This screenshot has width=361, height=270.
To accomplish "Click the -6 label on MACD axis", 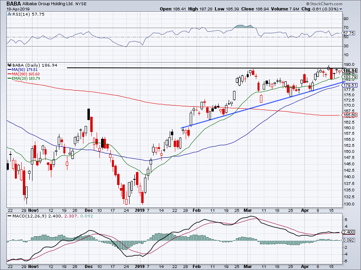I will coord(346,261).
